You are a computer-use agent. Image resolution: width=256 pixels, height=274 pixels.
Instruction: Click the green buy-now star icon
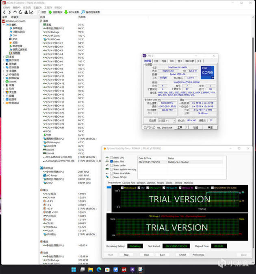50,12
